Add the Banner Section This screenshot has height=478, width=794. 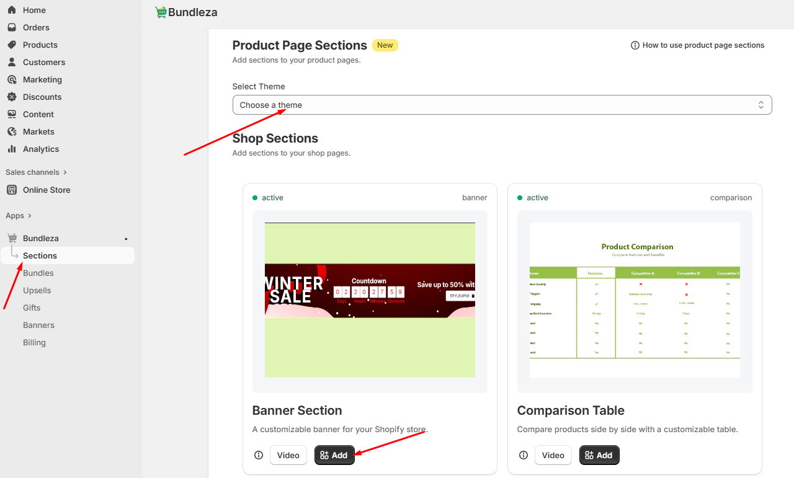pyautogui.click(x=334, y=455)
